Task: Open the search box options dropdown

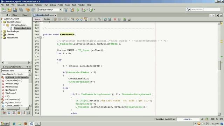Action: tap(188, 9)
